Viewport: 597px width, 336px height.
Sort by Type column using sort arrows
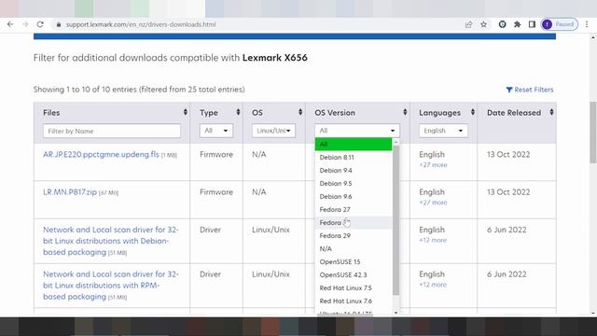(x=239, y=112)
